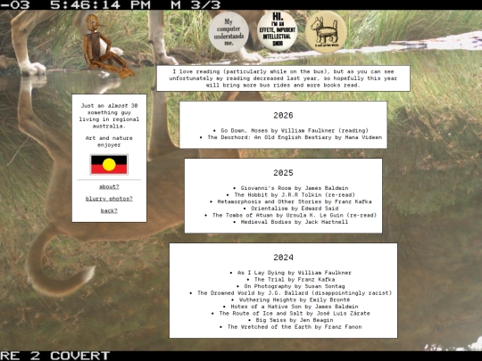
Task: Open the 'about?' link
Action: click(x=109, y=186)
